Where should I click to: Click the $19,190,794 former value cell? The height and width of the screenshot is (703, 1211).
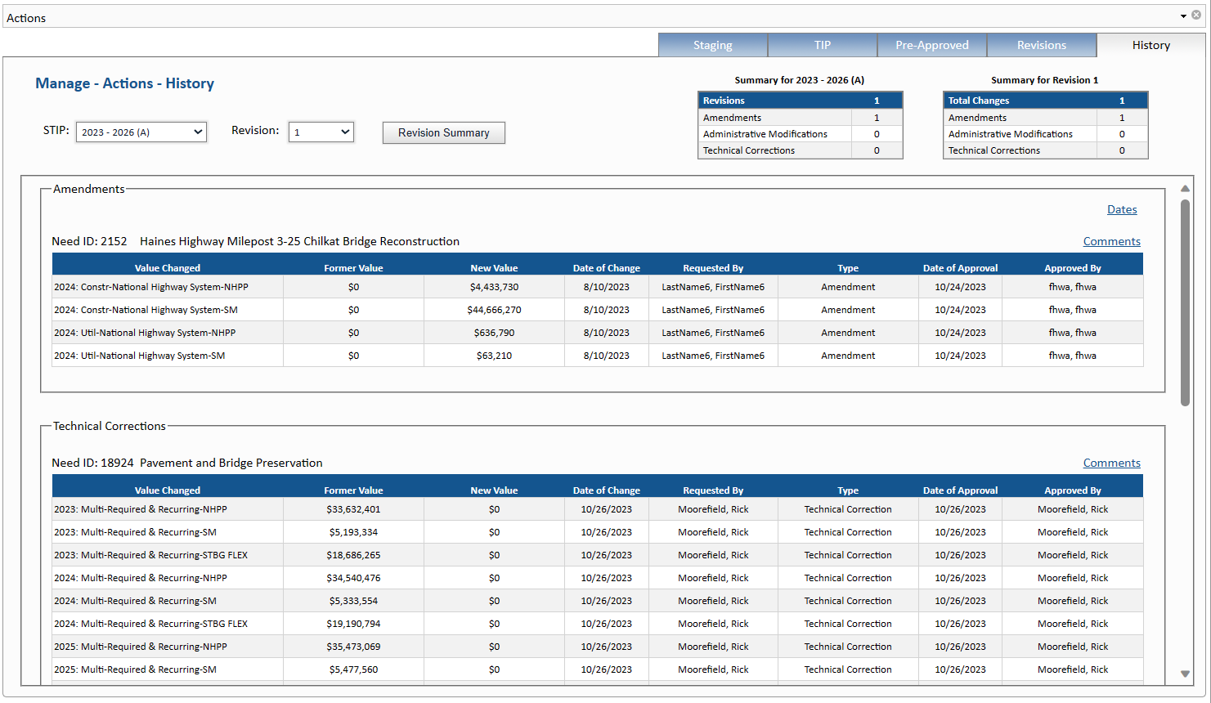(353, 624)
